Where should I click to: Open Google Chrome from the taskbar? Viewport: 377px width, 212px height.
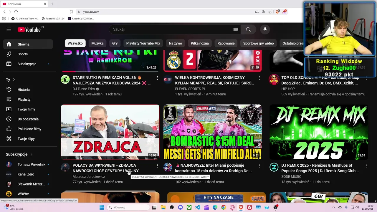[x=224, y=207]
